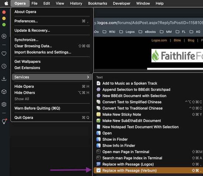The image size is (203, 176).
Task: Follow the Logos.com link
Action: pos(159,40)
